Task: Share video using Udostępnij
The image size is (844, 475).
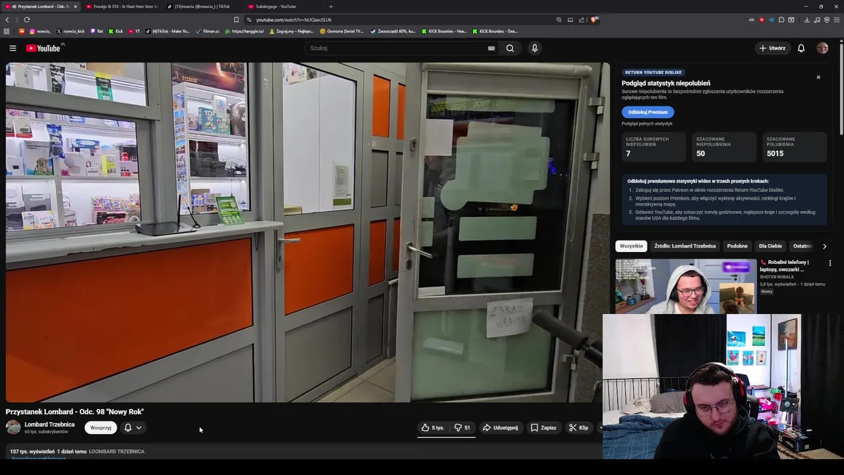Action: pos(500,427)
